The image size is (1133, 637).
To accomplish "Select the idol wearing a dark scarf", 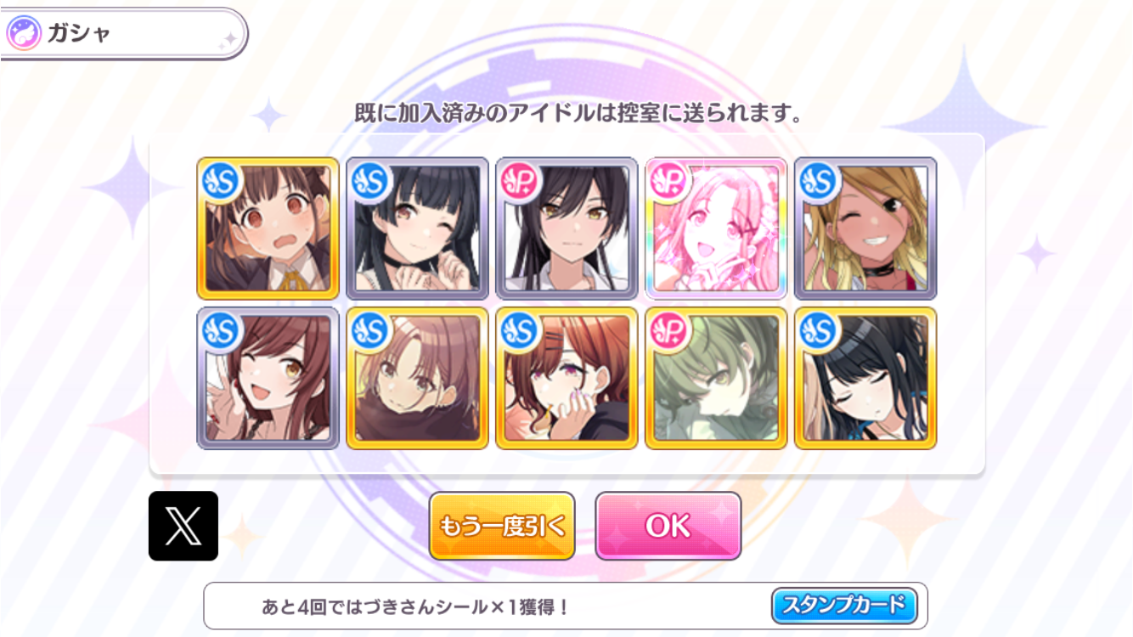I will pos(417,378).
